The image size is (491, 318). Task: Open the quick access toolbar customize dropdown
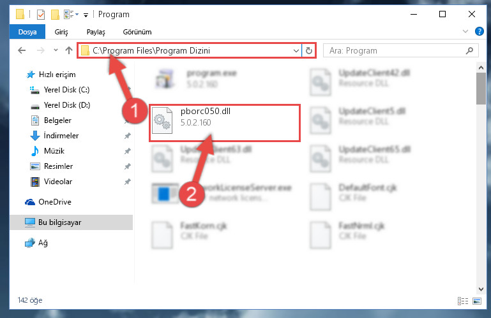pyautogui.click(x=86, y=15)
